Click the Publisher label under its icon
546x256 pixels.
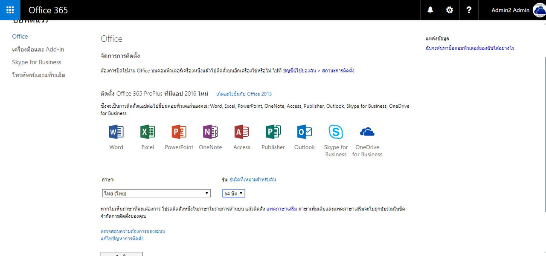coord(273,147)
